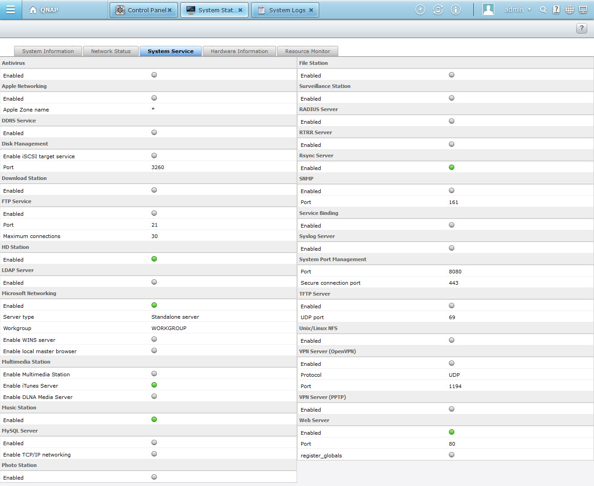The height and width of the screenshot is (486, 594).
Task: Click HD Station enabled green indicator
Action: point(154,259)
